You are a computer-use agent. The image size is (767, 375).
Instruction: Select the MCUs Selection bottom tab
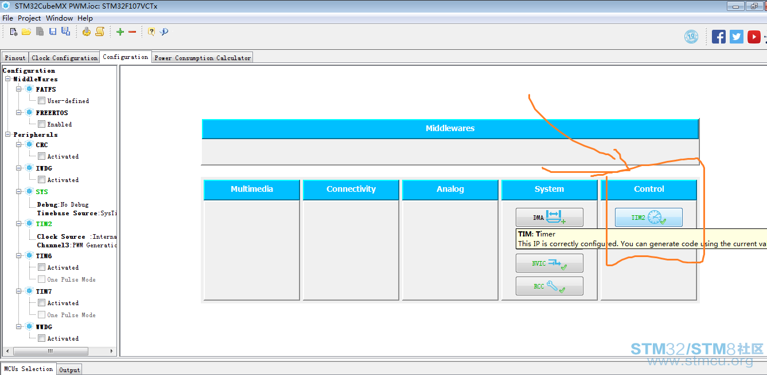29,369
